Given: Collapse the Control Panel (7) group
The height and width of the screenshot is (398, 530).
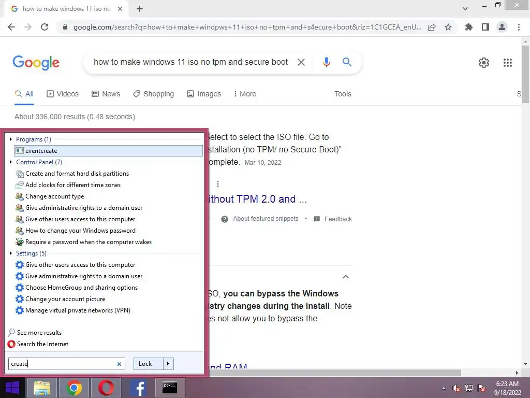Looking at the screenshot, I should pyautogui.click(x=10, y=162).
